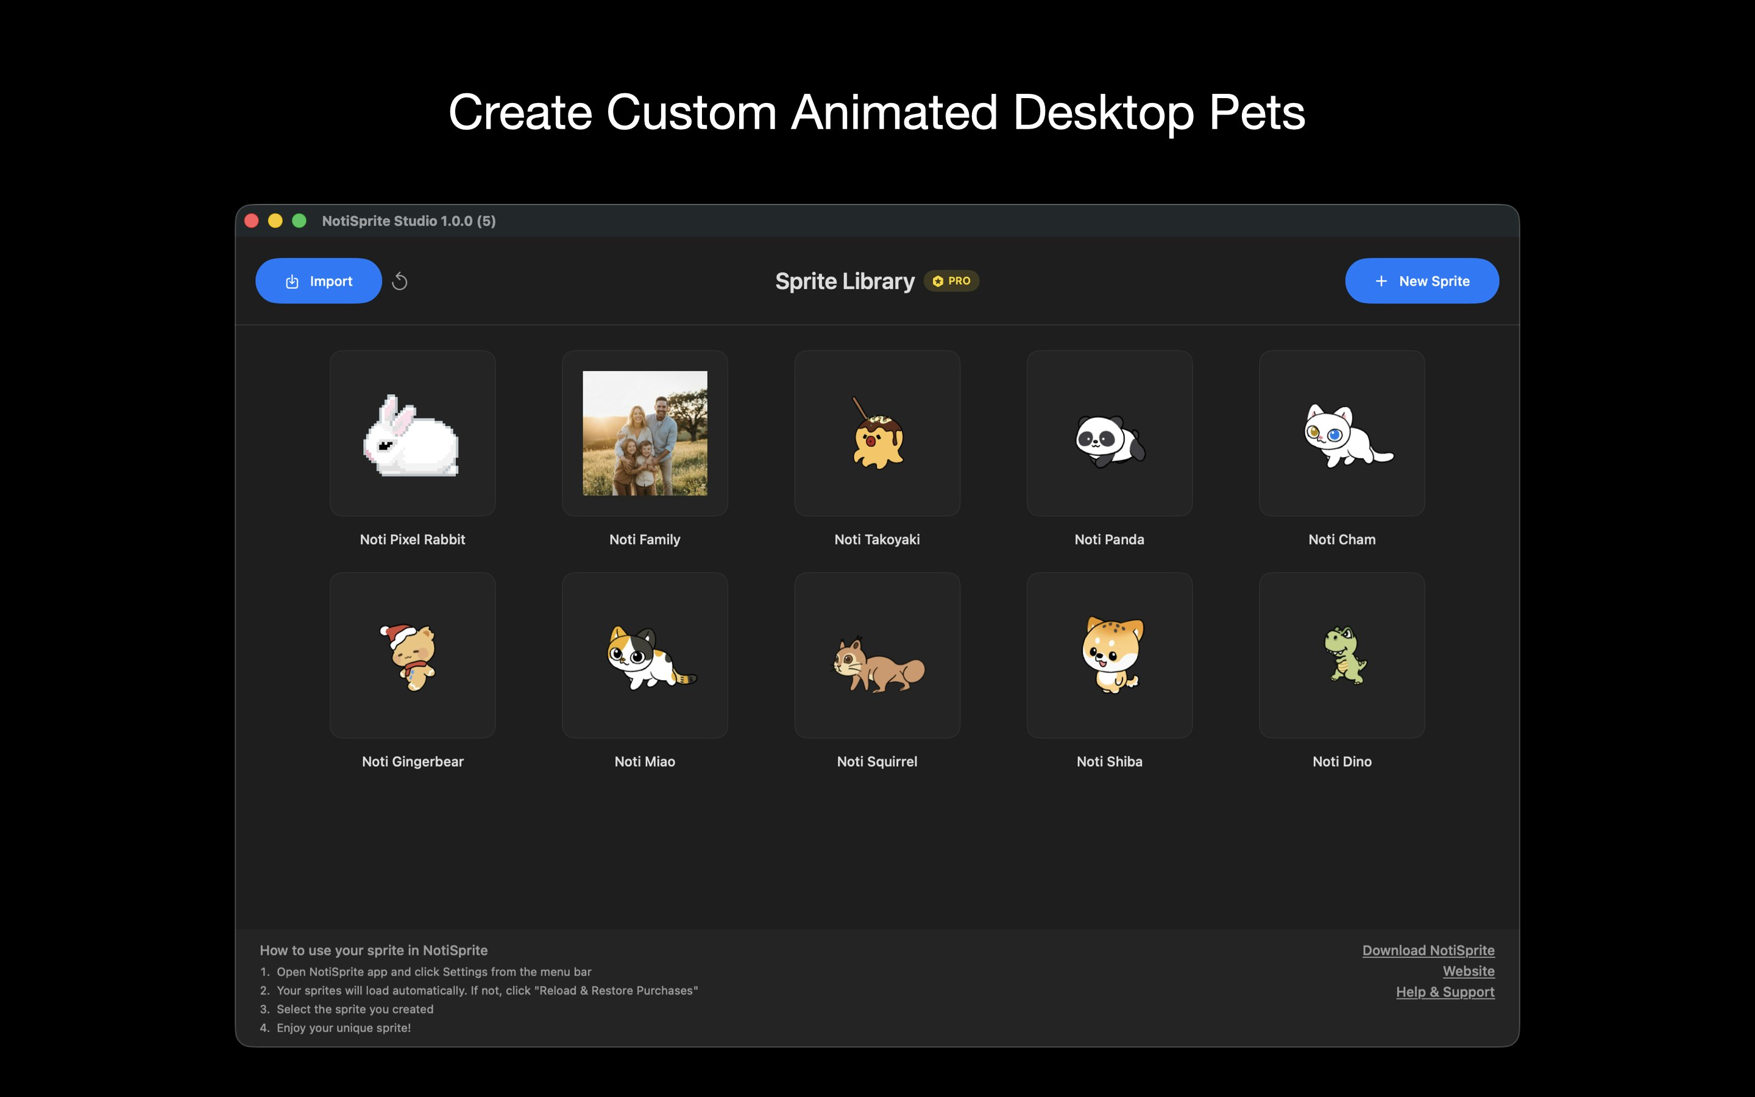This screenshot has height=1097, width=1755.
Task: Click the Import button
Action: click(318, 281)
